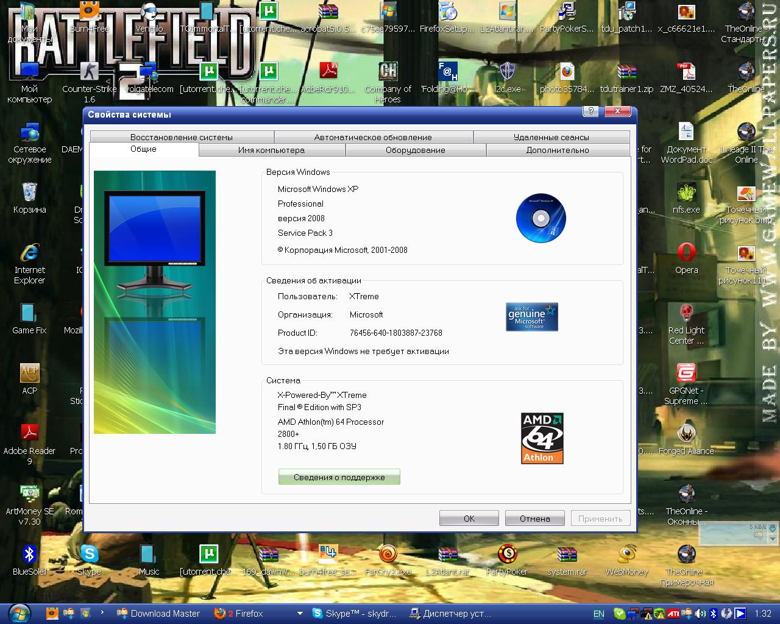Switch to the Имя компьютера tab
This screenshot has height=624, width=780.
click(x=272, y=150)
